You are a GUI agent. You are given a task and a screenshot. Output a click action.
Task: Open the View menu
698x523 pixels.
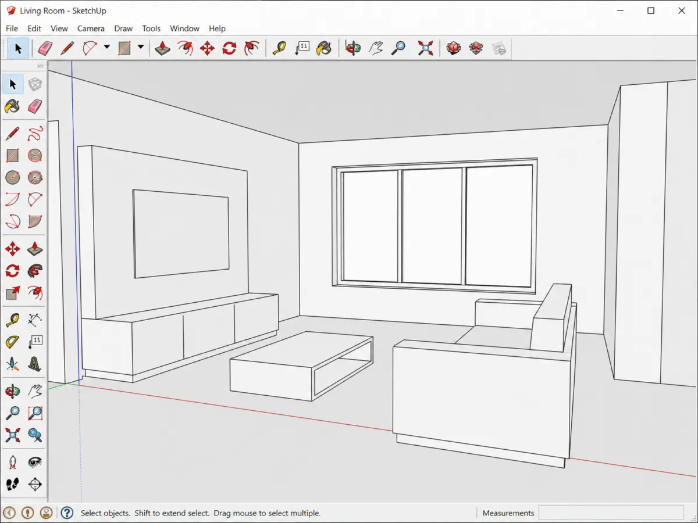[59, 28]
